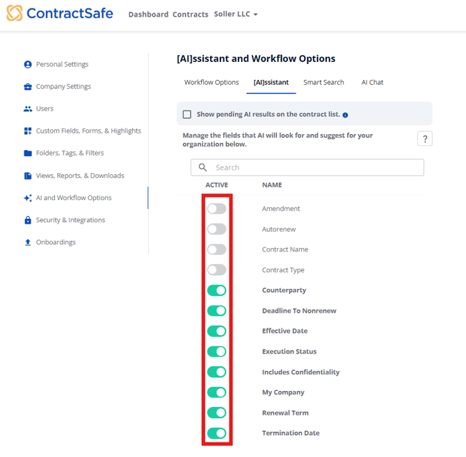Click the Onboardings upload icon
This screenshot has height=457, width=466.
pos(28,242)
